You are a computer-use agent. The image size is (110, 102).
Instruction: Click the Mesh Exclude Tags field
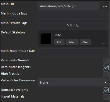[x=73, y=25]
